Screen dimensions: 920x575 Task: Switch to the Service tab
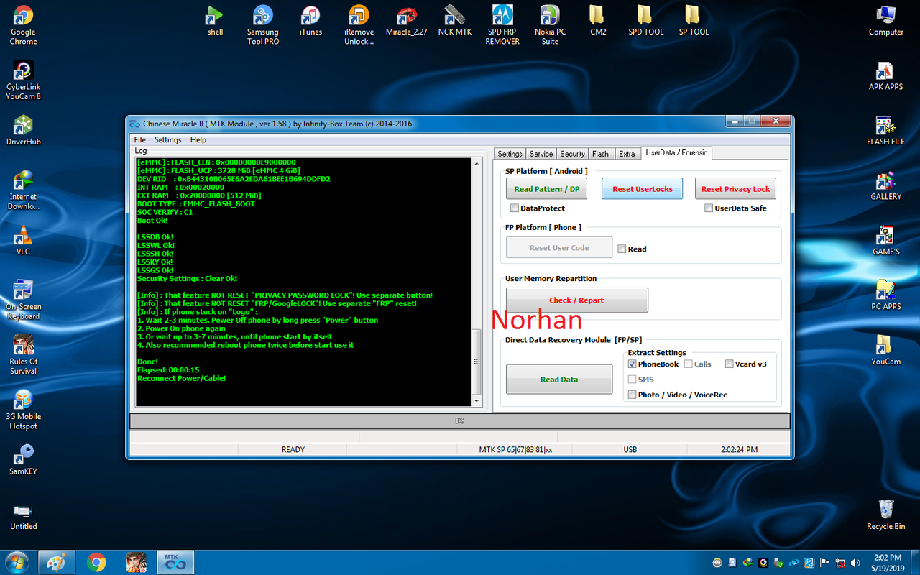click(x=541, y=154)
